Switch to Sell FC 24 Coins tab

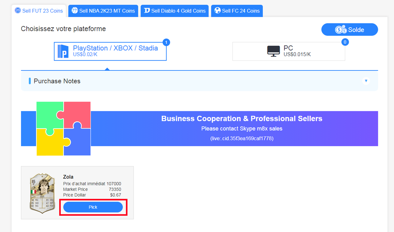coord(237,11)
